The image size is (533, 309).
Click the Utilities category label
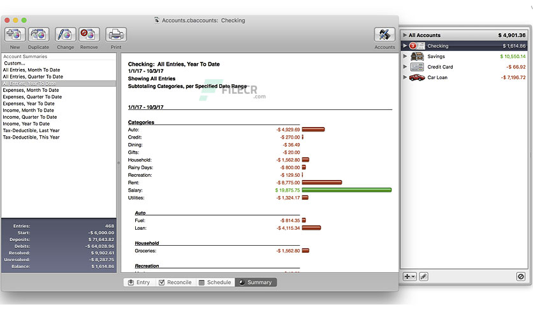[136, 198]
